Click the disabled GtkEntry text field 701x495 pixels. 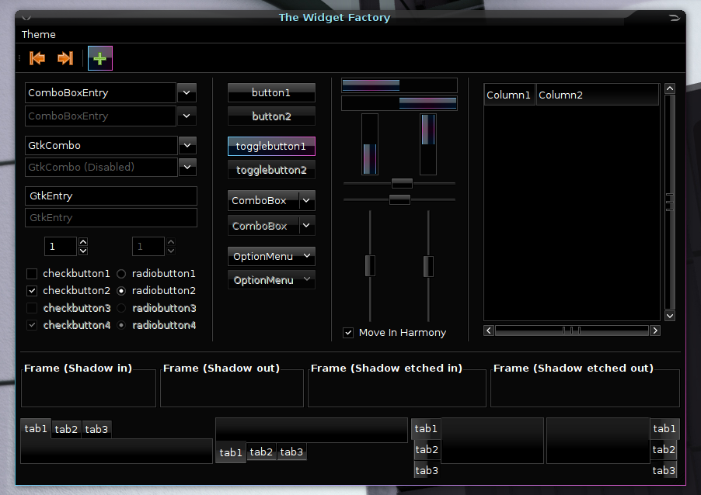[111, 218]
